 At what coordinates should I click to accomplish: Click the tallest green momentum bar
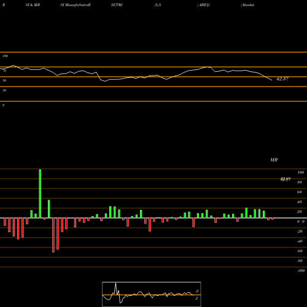click(x=40, y=193)
